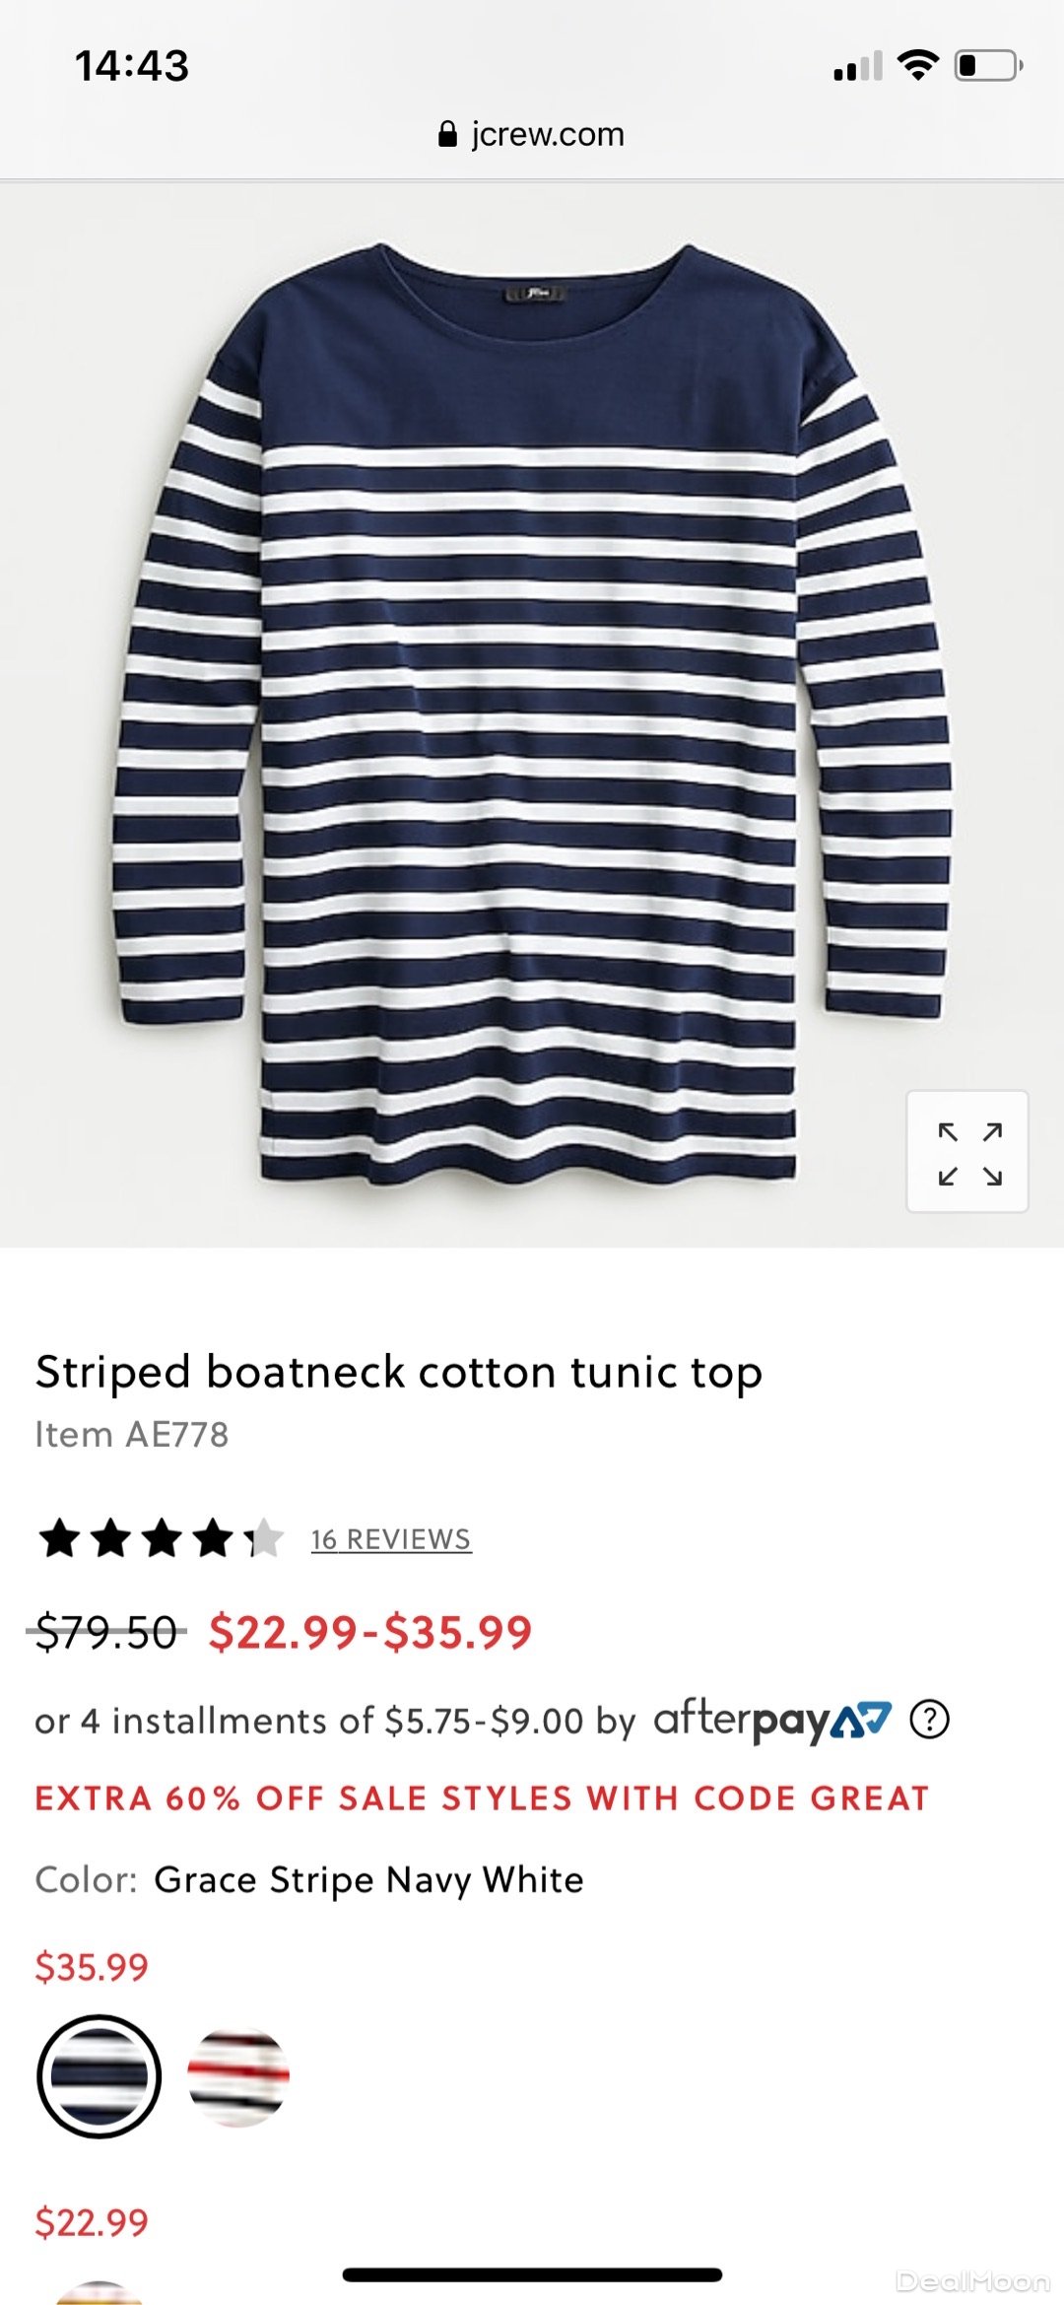Viewport: 1064px width, 2305px height.
Task: Tap the cellular signal bars icon
Action: (858, 67)
